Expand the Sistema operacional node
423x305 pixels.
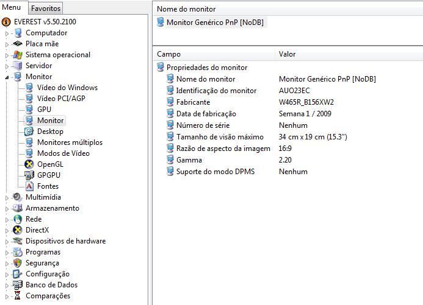(x=7, y=55)
